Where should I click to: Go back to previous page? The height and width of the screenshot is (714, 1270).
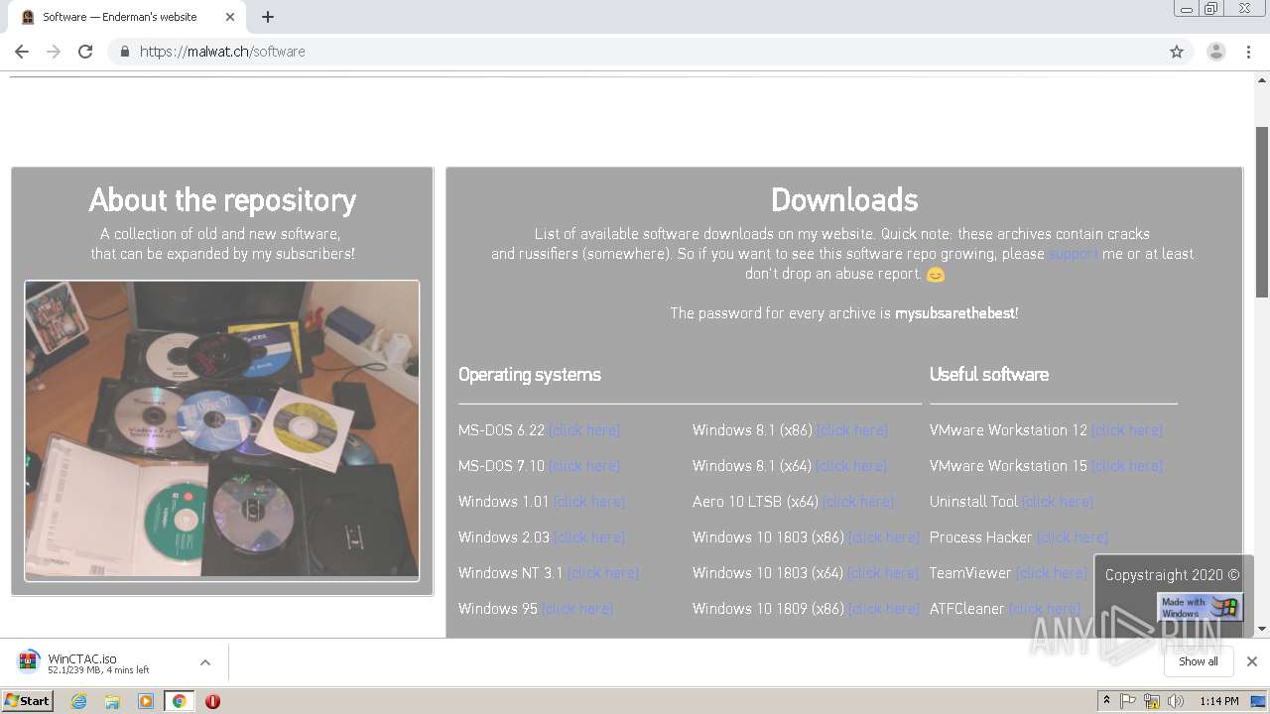pyautogui.click(x=22, y=52)
